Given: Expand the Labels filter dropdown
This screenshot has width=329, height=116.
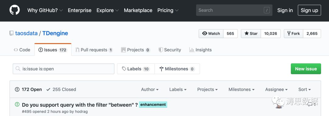Looking at the screenshot, I should click(178, 90).
